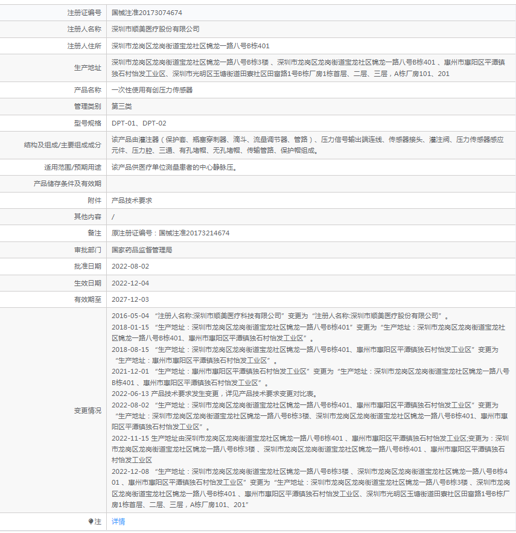Select the 2018-01-15 change record entry
Screen dimensions: 516x533
coord(308,333)
